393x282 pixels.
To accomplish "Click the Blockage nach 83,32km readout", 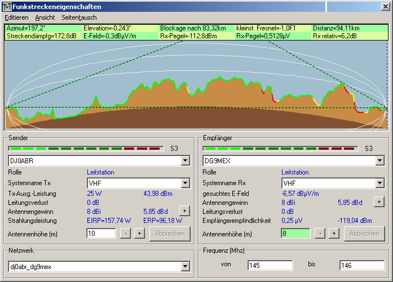I will pyautogui.click(x=193, y=28).
